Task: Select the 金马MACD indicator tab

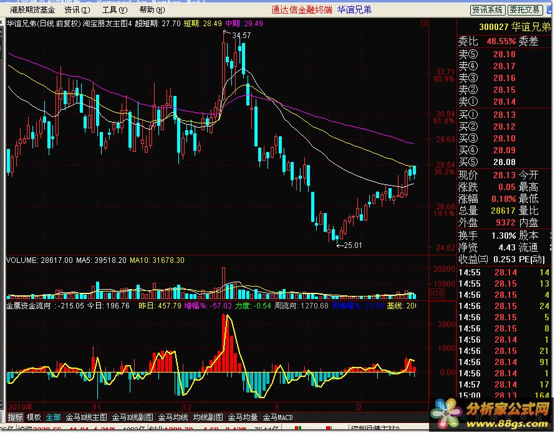Action: point(278,417)
